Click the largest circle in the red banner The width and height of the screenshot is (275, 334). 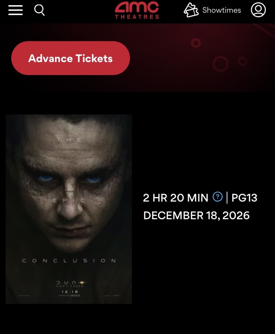tap(220, 64)
